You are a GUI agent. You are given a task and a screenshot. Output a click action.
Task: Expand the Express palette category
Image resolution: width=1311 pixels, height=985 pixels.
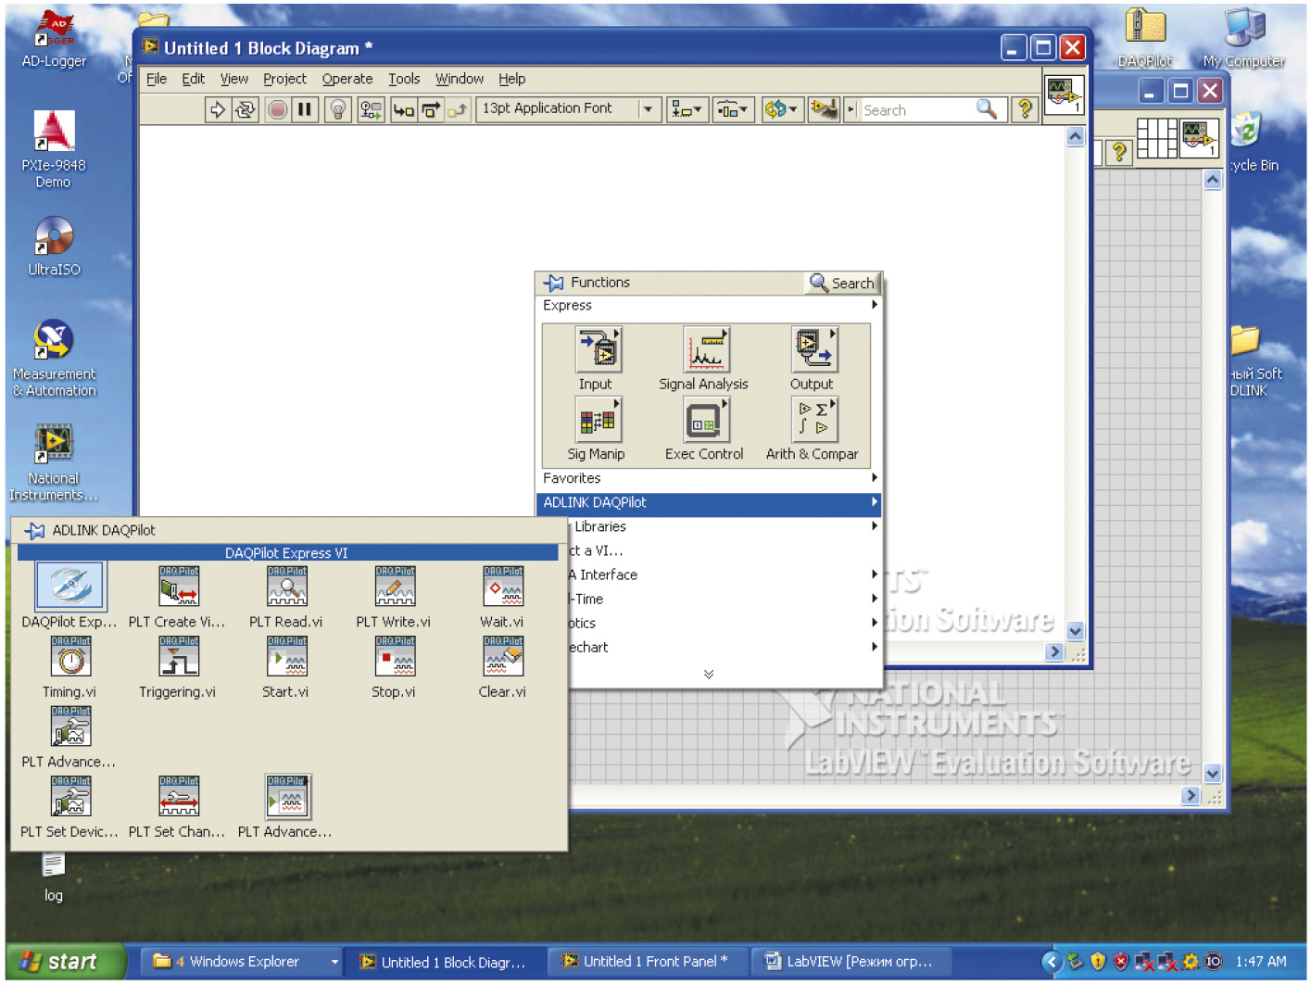click(x=708, y=306)
